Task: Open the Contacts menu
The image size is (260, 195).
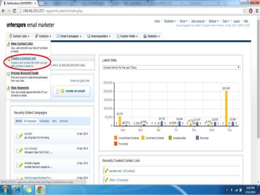Action: click(x=43, y=36)
